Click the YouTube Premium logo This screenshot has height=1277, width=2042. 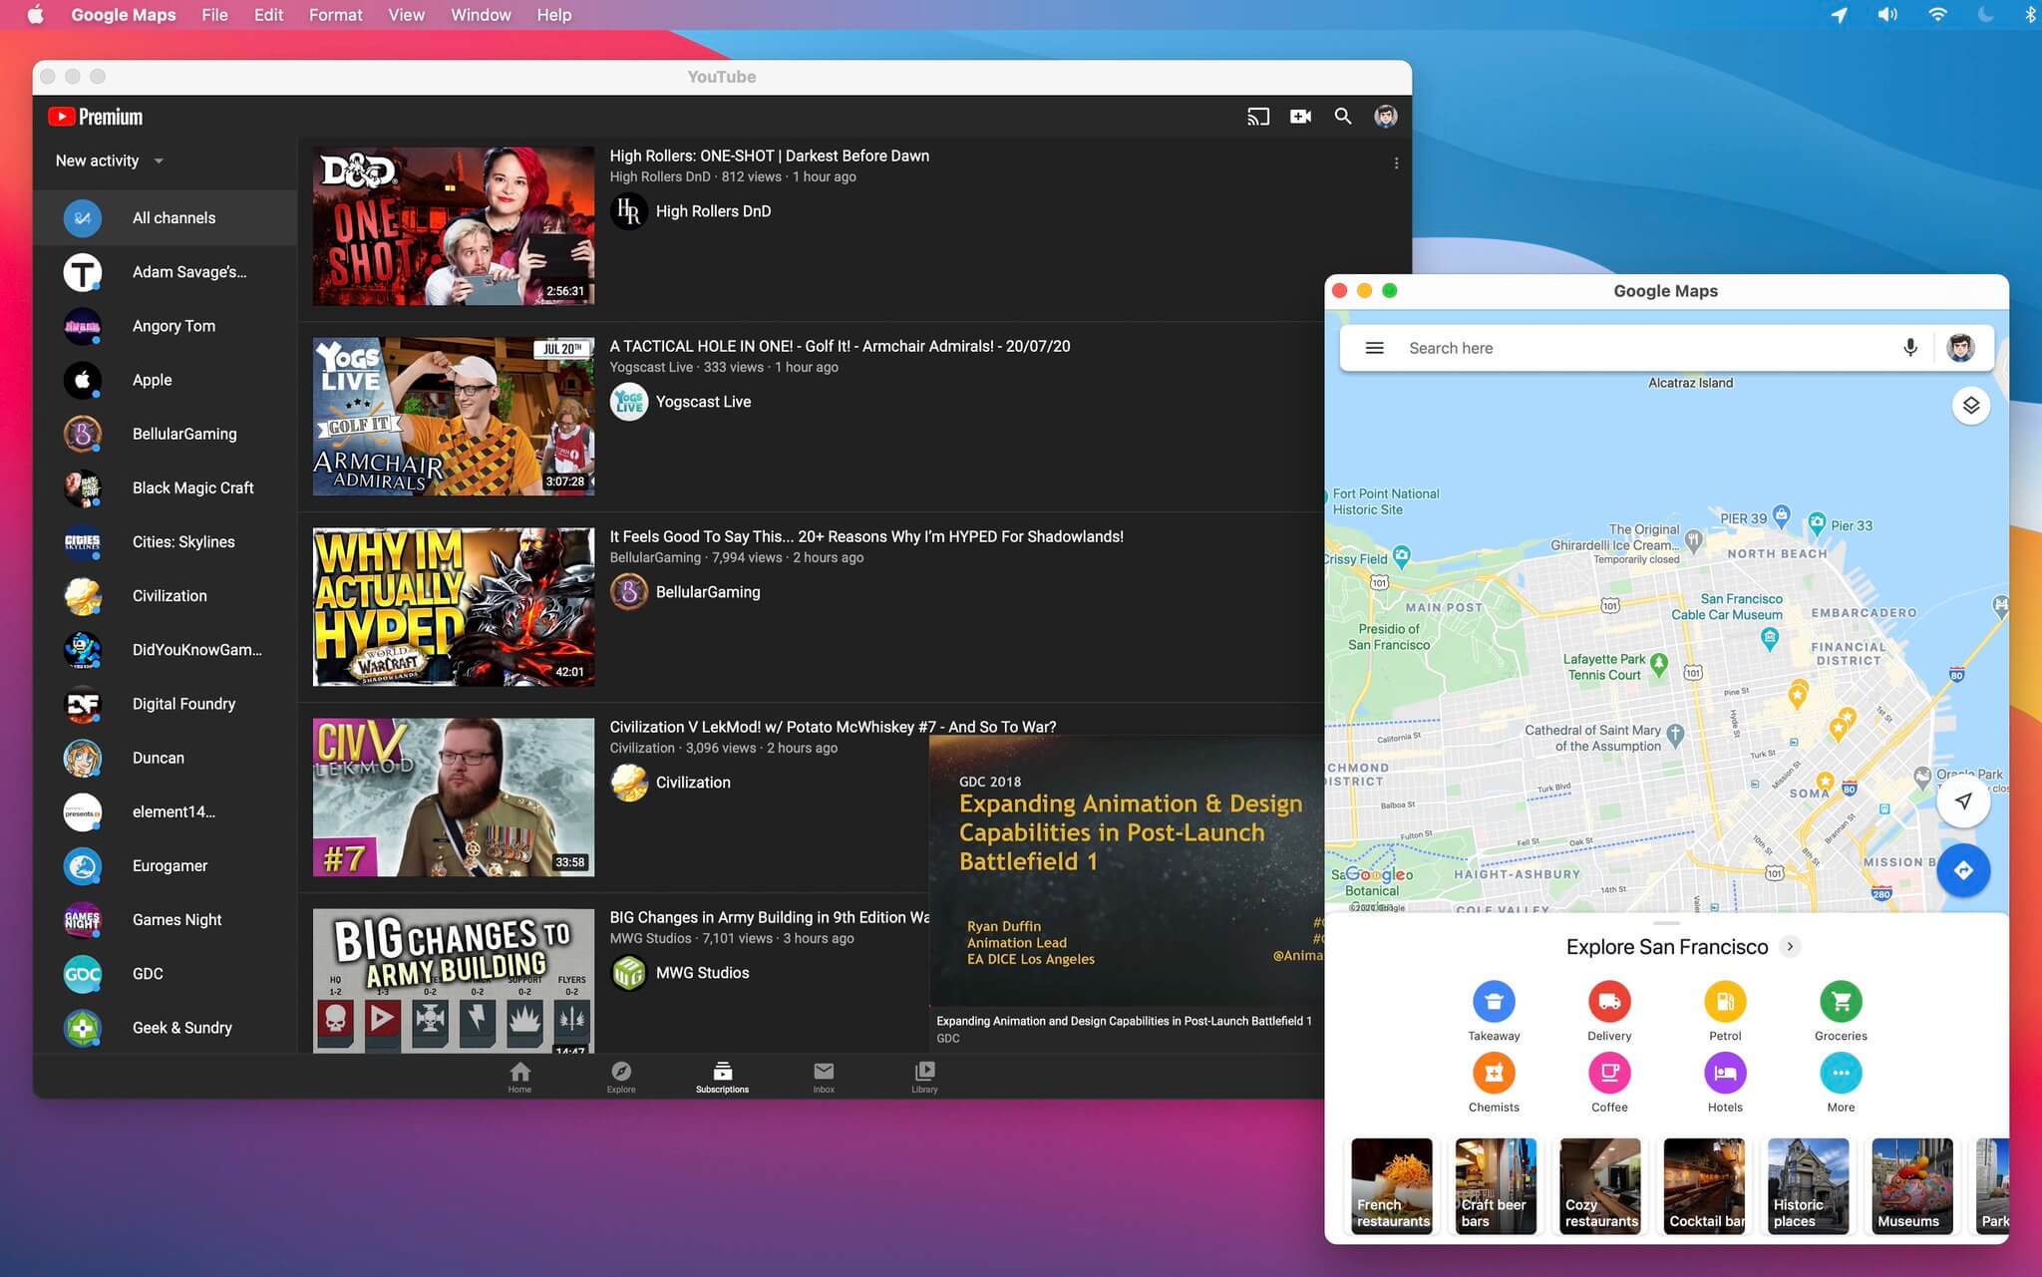[x=96, y=117]
